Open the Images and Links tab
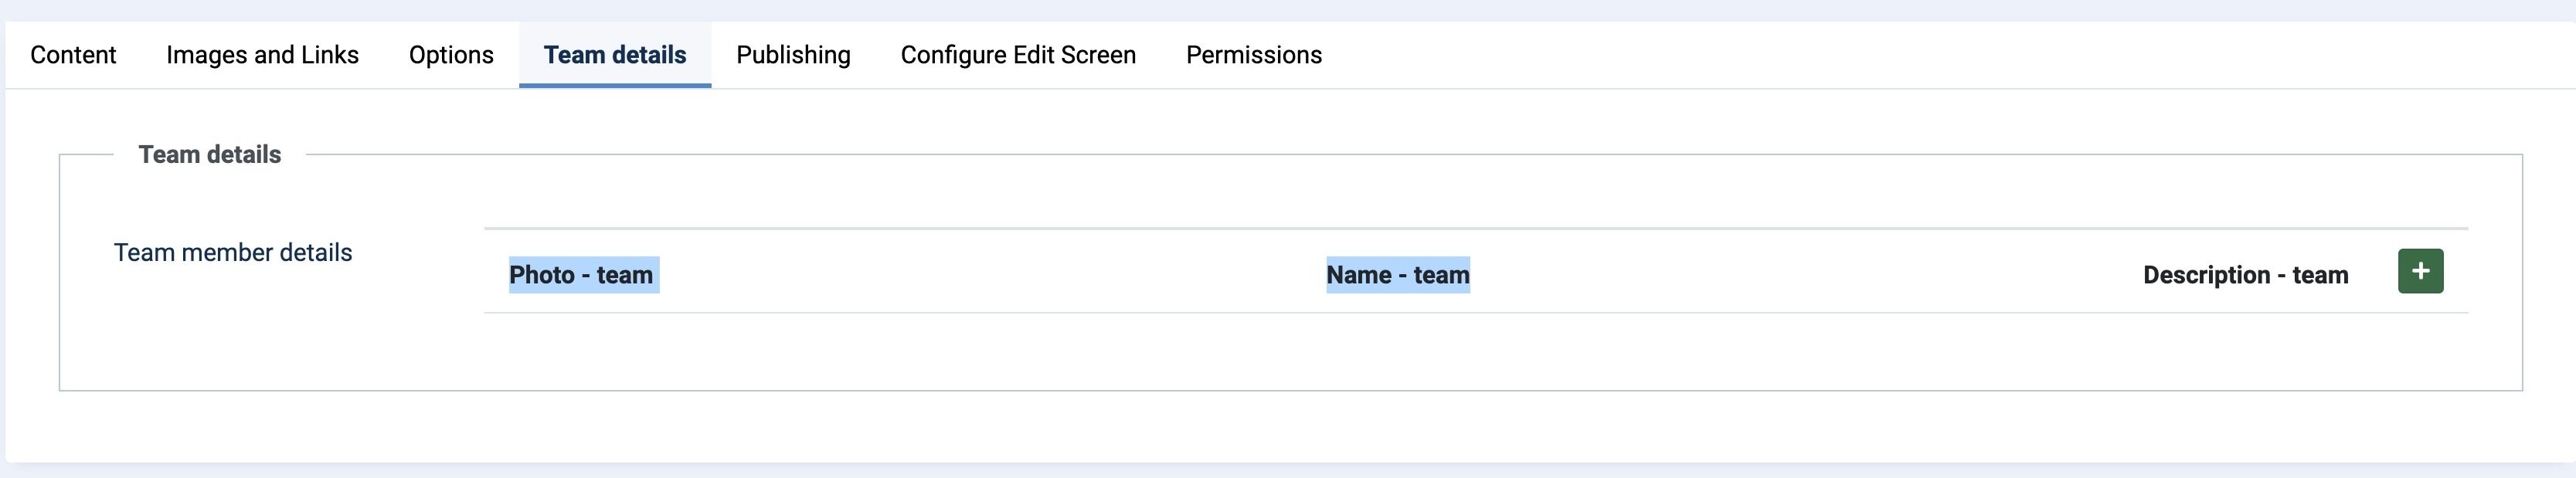This screenshot has height=478, width=2576. click(262, 55)
